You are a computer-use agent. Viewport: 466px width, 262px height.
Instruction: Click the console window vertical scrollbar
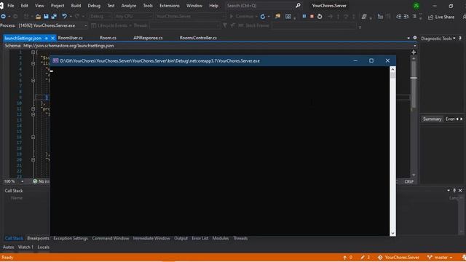click(x=392, y=151)
